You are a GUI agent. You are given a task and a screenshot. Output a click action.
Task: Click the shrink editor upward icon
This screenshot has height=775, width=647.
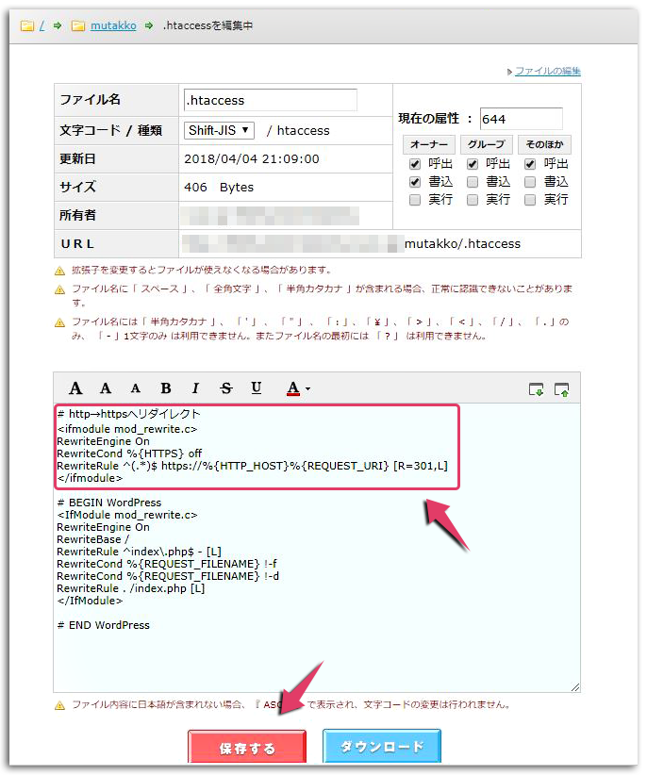pyautogui.click(x=562, y=388)
